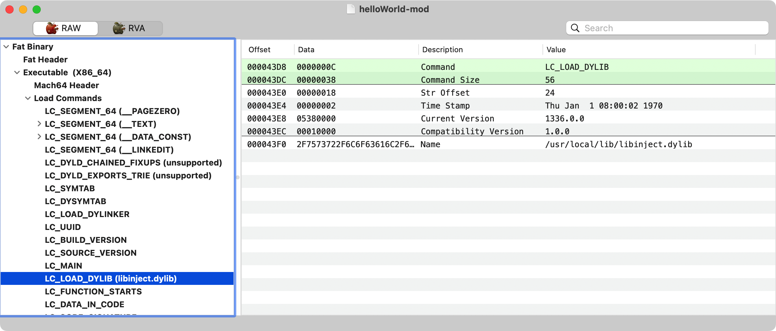Screen dimensions: 776x331
Task: Click the Offset column header
Action: pyautogui.click(x=259, y=50)
